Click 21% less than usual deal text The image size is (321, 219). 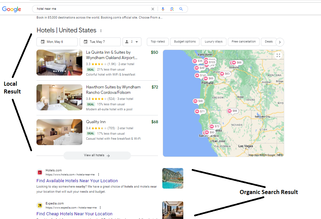click(111, 70)
